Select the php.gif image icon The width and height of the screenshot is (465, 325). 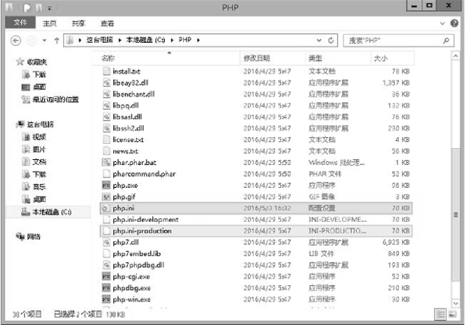[x=106, y=196]
